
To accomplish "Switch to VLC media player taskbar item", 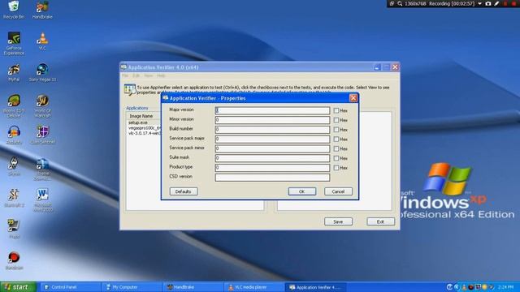I will [x=254, y=287].
